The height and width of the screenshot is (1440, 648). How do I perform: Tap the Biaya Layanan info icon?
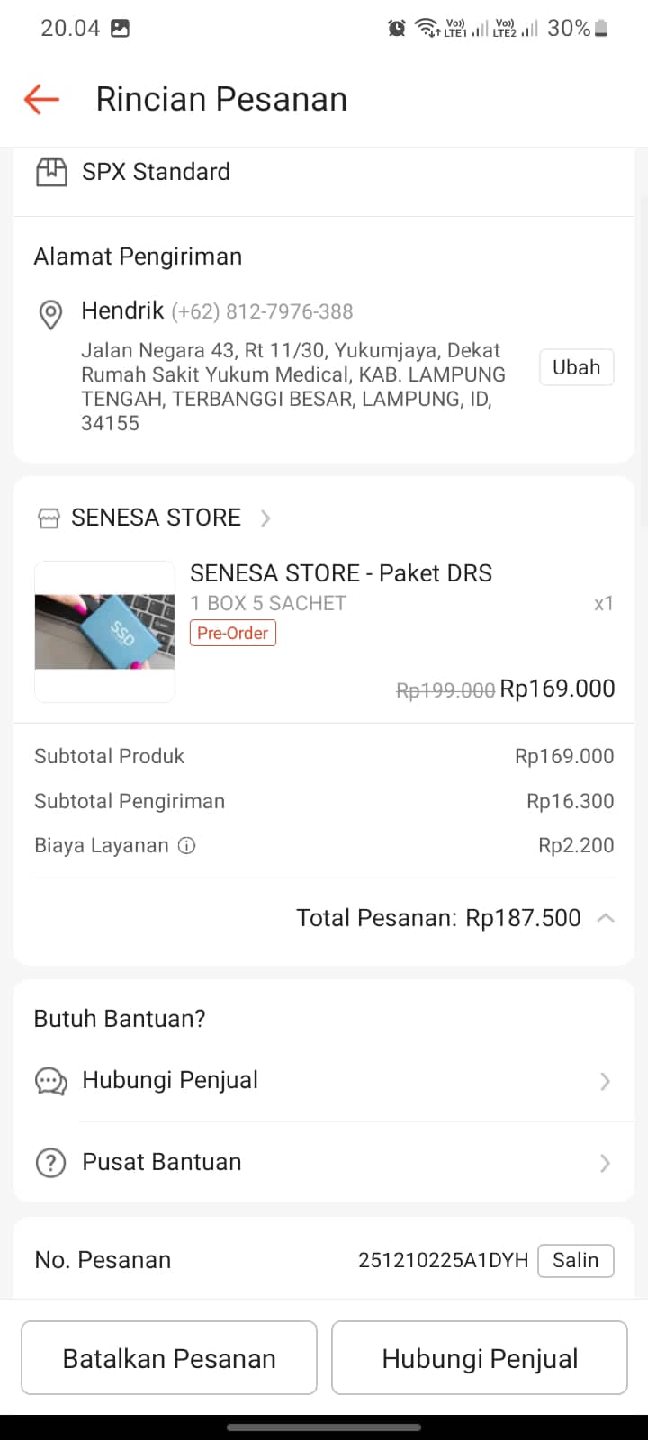coord(186,846)
